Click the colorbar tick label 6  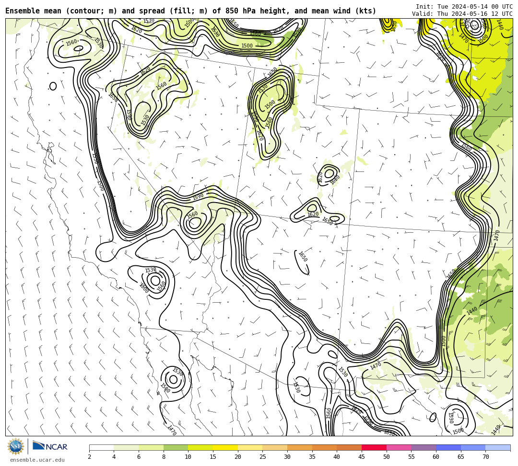tap(139, 457)
